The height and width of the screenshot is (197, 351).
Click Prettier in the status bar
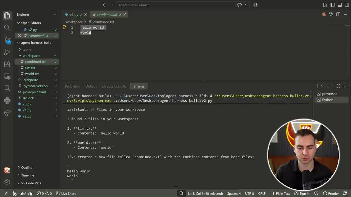(331, 193)
